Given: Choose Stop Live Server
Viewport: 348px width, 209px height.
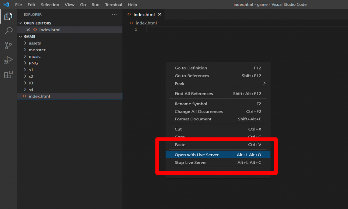Looking at the screenshot, I should 218,162.
